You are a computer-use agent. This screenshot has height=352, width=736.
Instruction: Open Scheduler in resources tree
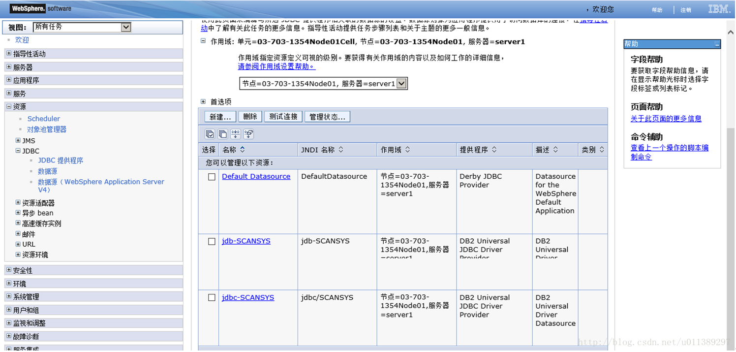coord(44,119)
